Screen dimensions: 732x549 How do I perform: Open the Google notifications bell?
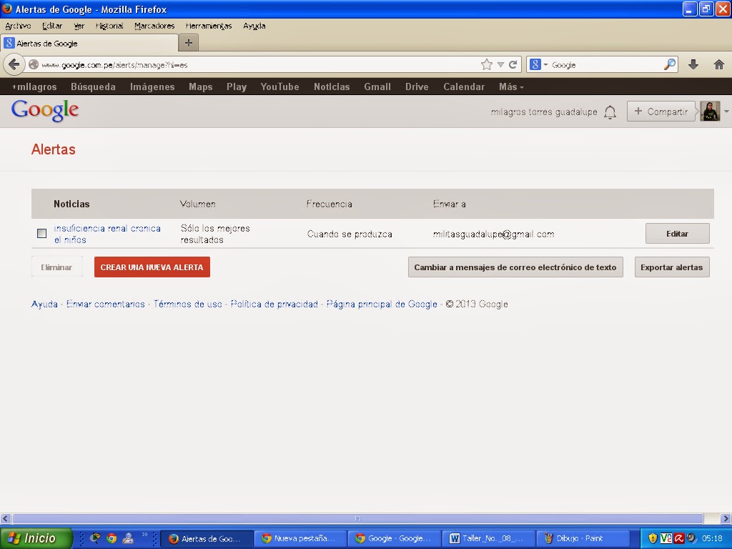610,112
